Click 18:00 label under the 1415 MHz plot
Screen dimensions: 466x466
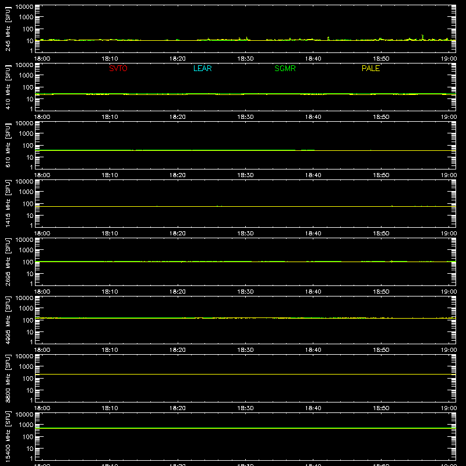[42, 234]
